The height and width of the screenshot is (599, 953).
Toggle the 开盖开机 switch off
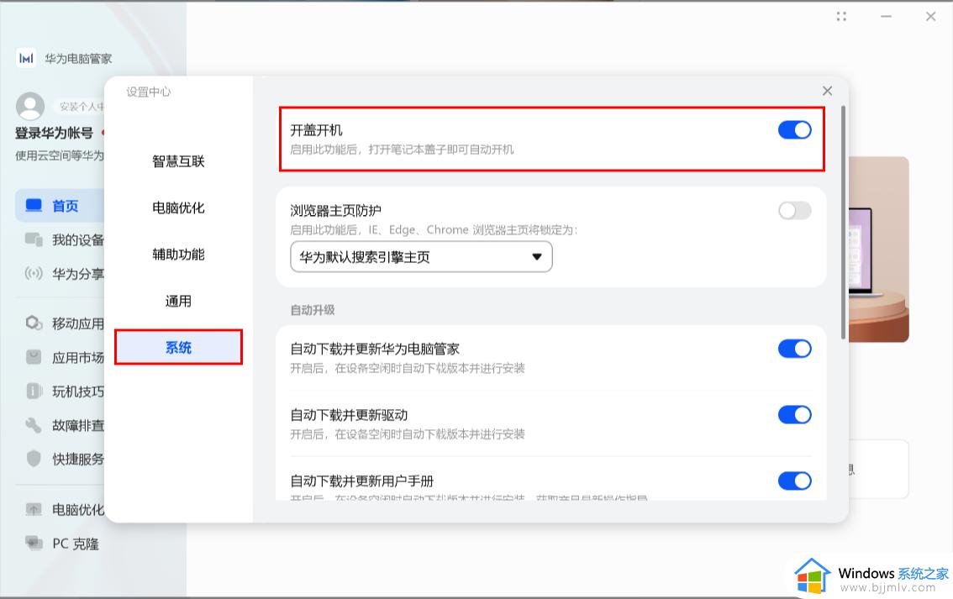pyautogui.click(x=794, y=130)
